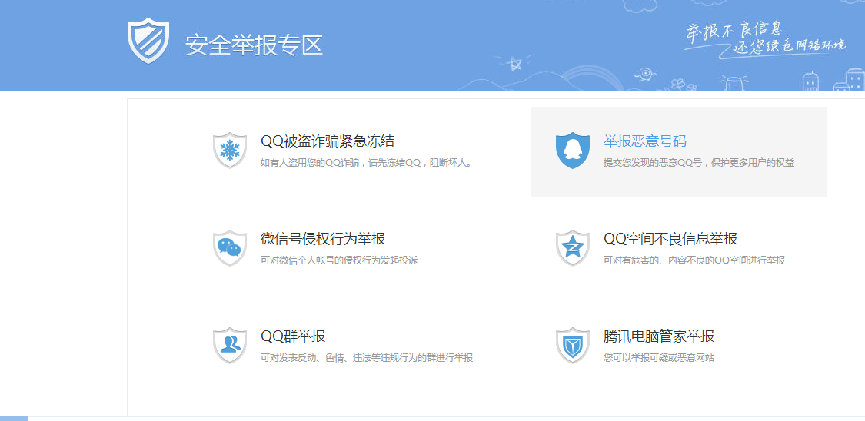This screenshot has height=421, width=865.
Task: Open QQ群举报 link
Action: pyautogui.click(x=293, y=336)
